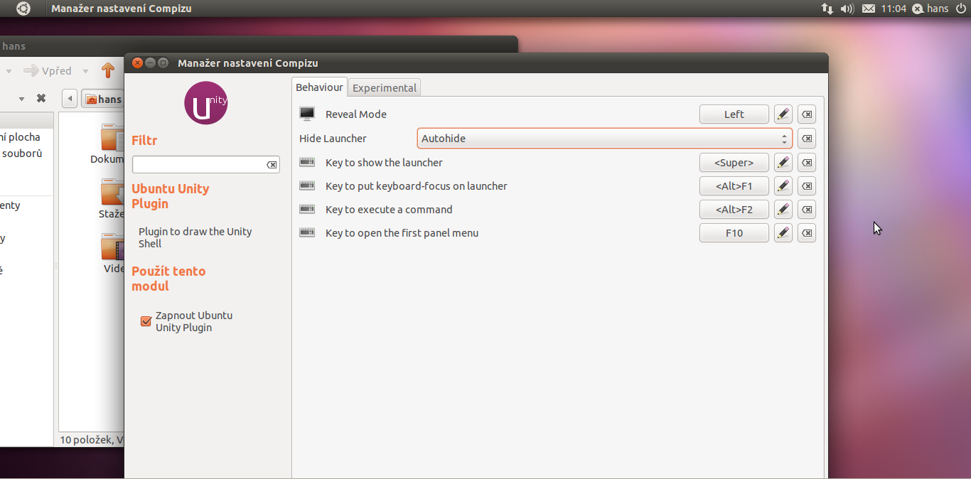Click the edit pencil icon for Reveal Mode
This screenshot has width=971, height=479.
coord(783,114)
